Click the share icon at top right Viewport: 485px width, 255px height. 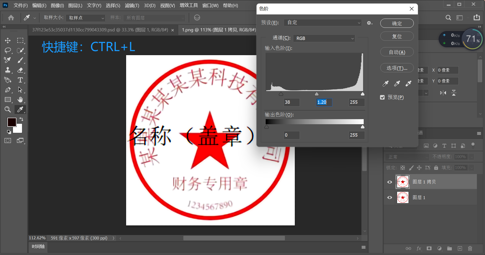(x=477, y=17)
